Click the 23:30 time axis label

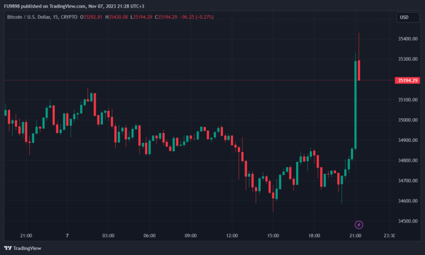coord(389,236)
